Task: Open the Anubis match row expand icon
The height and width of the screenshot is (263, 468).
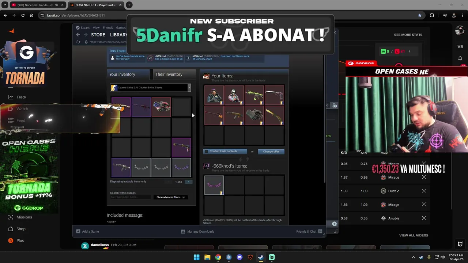Action: (x=424, y=218)
